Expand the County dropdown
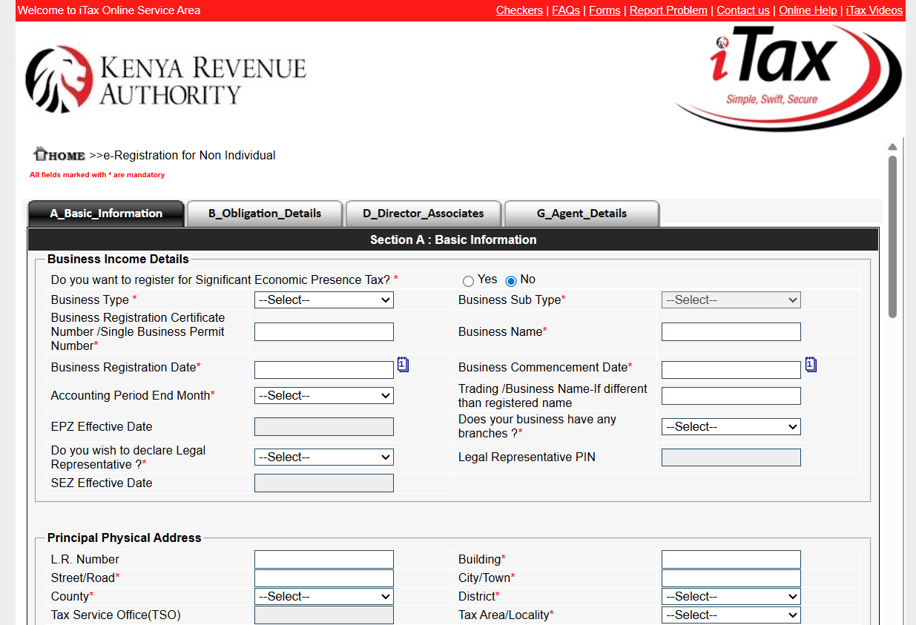Screen dimensions: 916x625 tap(323, 597)
